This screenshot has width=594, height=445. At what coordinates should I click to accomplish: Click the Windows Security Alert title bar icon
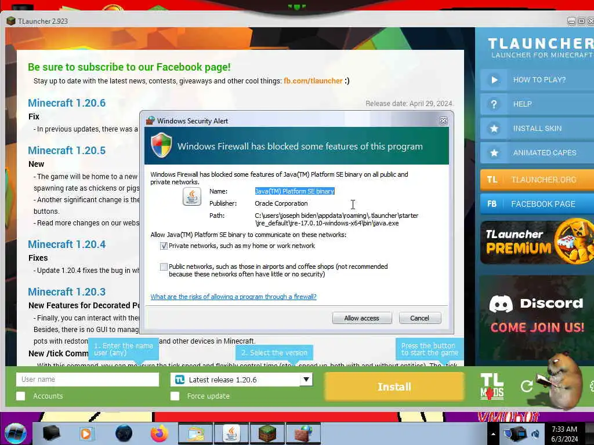150,121
